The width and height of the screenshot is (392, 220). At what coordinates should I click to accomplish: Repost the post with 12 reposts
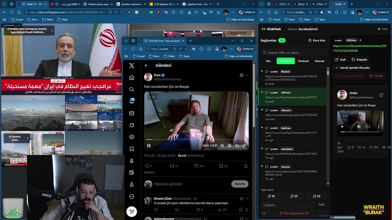tap(172, 166)
